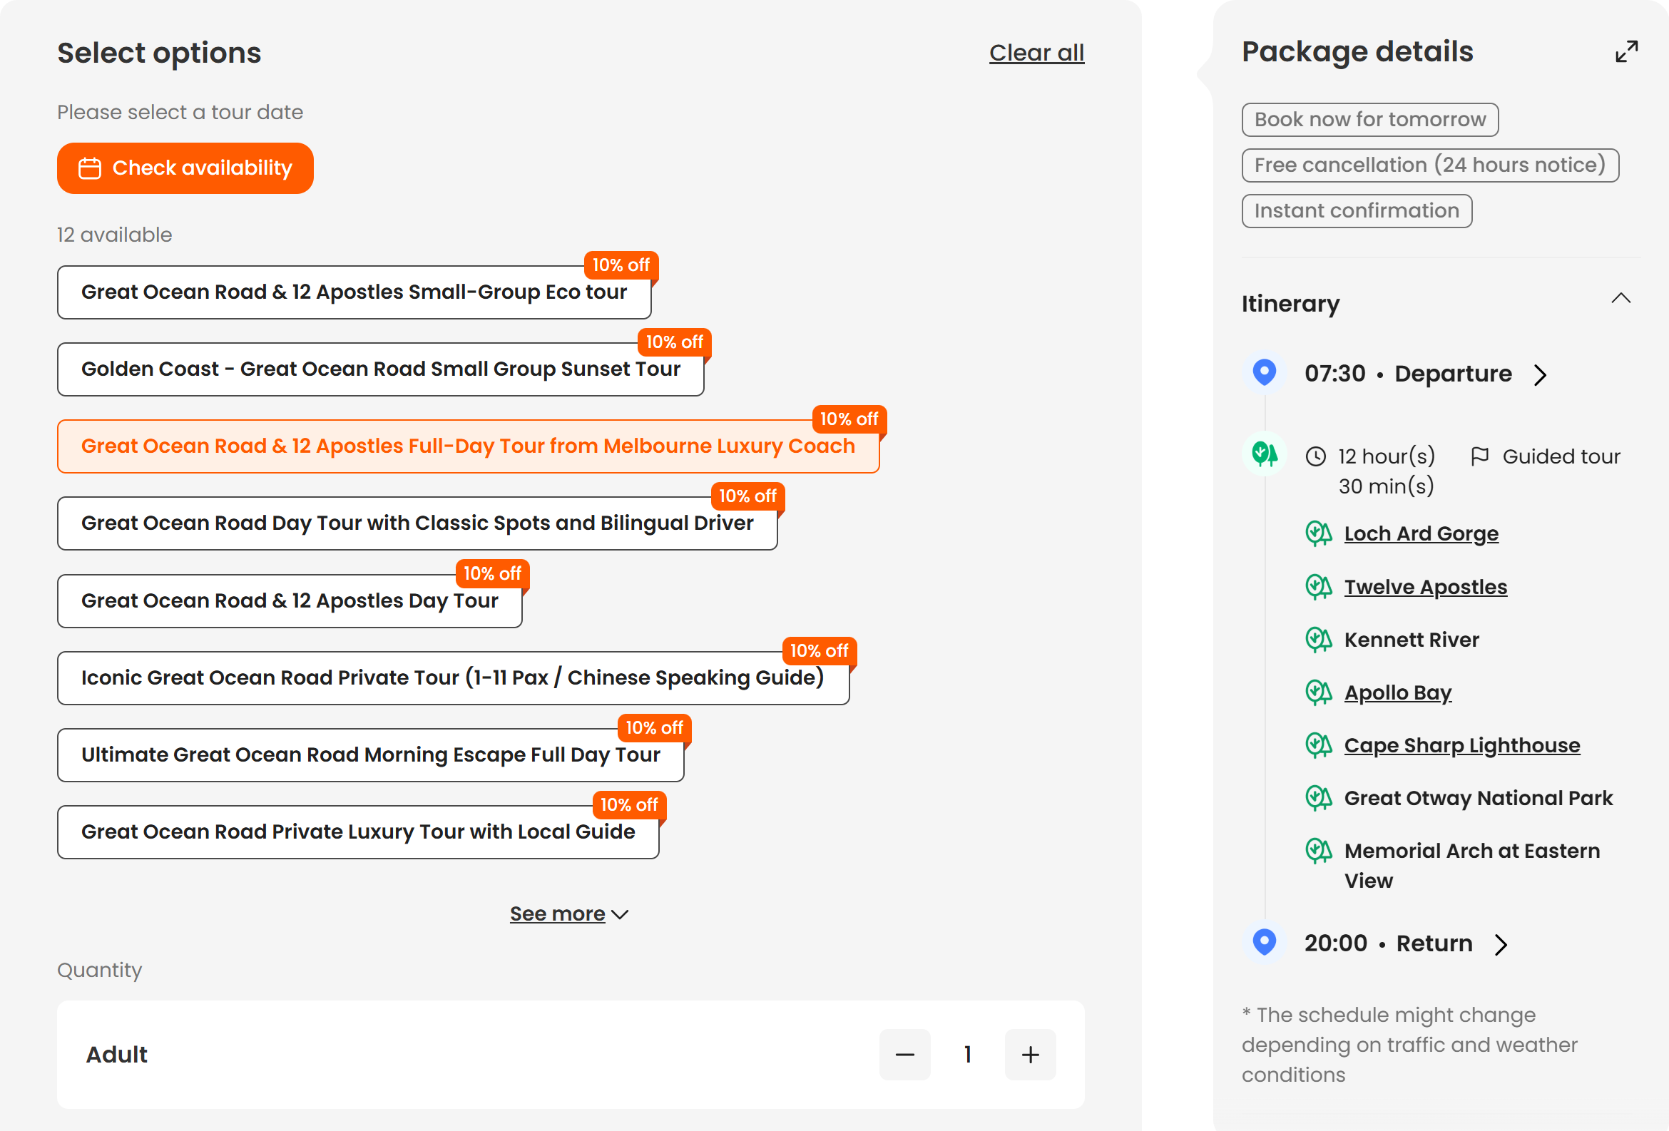Increase Adult quantity with plus button
Viewport: 1669px width, 1131px height.
(1030, 1054)
